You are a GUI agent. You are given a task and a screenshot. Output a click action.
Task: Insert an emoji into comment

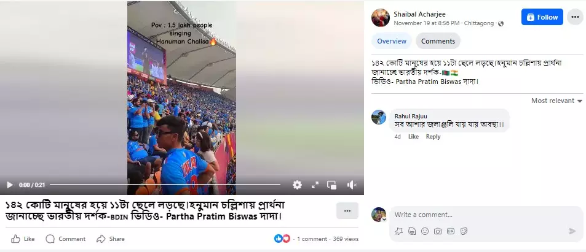click(424, 231)
